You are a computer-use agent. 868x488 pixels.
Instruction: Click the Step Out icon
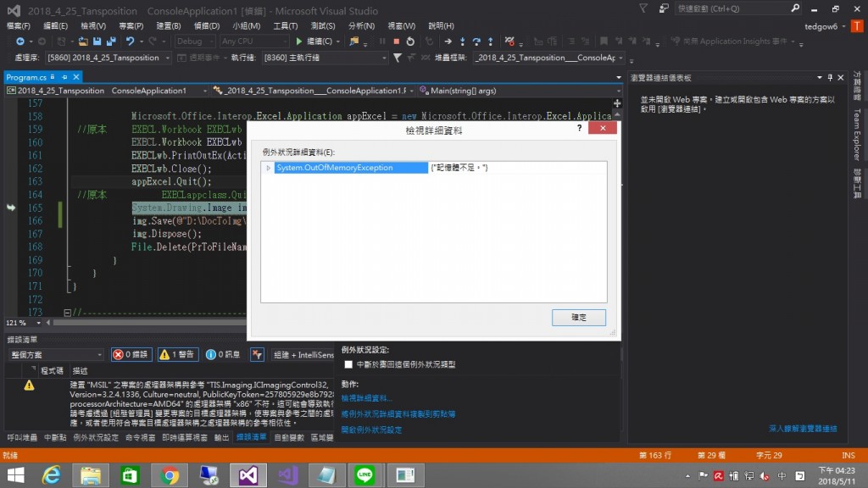point(491,42)
